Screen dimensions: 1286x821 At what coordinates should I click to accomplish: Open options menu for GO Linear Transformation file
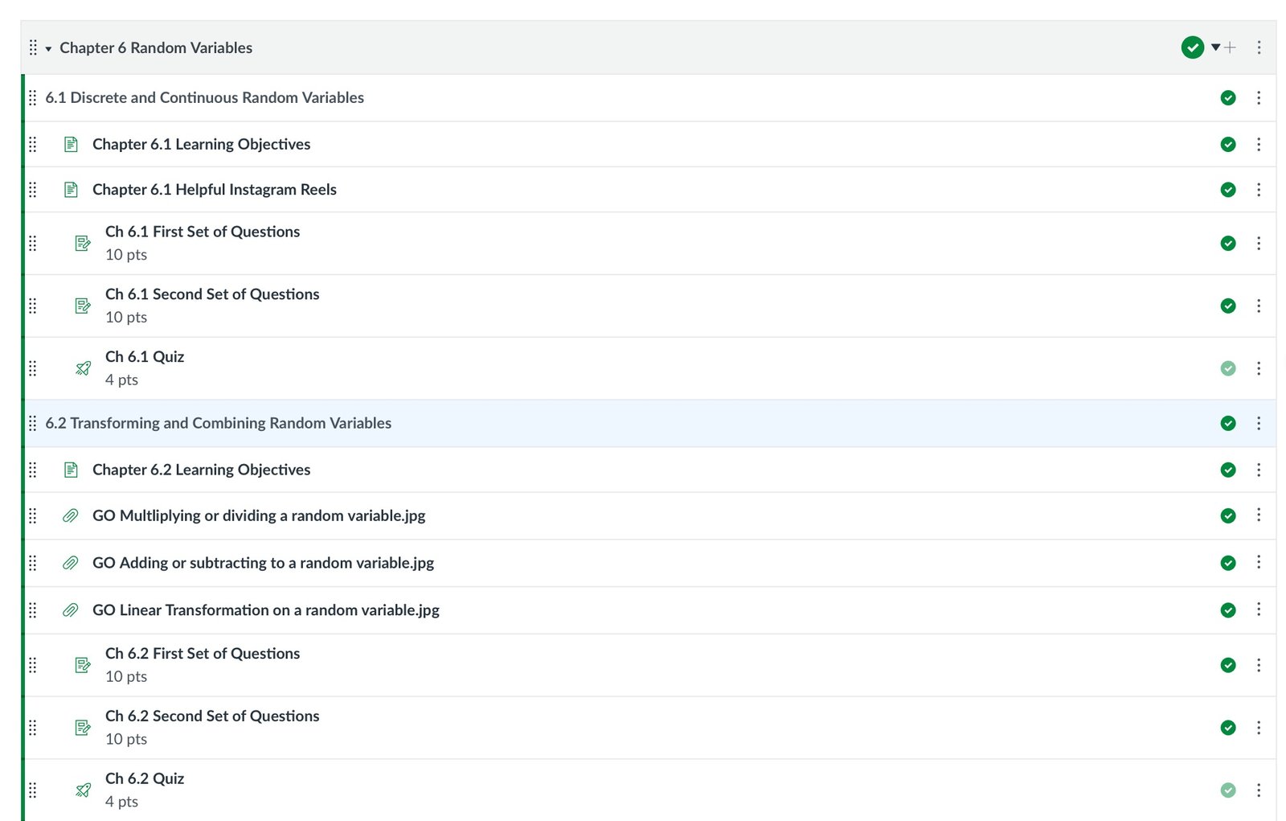click(x=1259, y=610)
